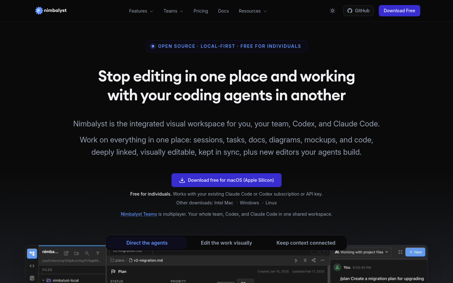453x283 pixels.
Task: Click the Intel Mac download link
Action: (223, 203)
